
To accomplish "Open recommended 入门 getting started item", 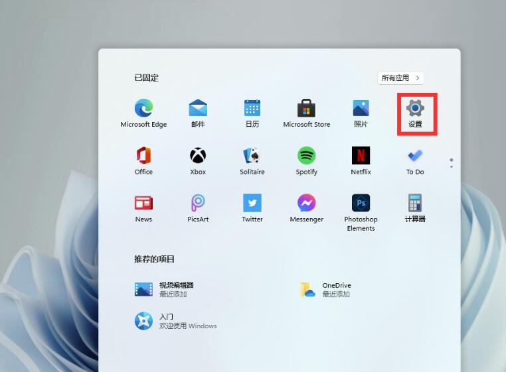I will [x=175, y=321].
